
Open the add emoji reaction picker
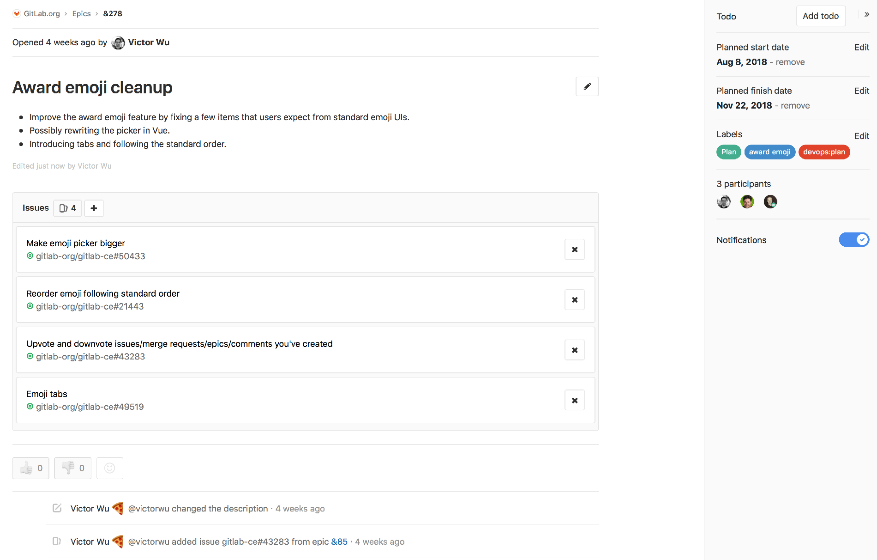tap(110, 468)
